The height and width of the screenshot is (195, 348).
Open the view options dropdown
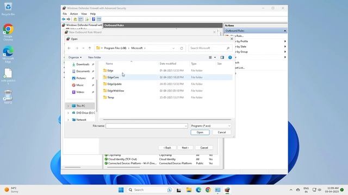(x=215, y=57)
